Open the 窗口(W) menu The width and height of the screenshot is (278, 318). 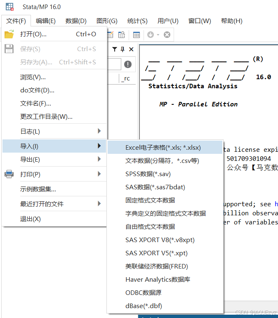coord(200,21)
